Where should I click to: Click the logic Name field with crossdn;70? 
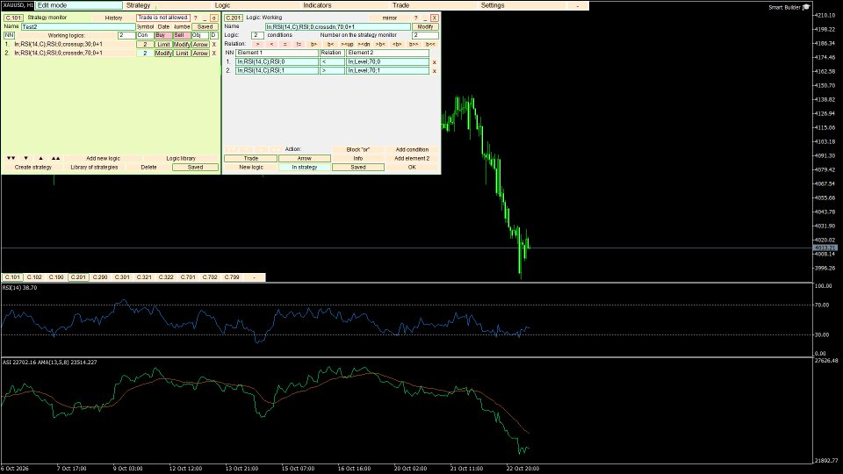click(338, 27)
